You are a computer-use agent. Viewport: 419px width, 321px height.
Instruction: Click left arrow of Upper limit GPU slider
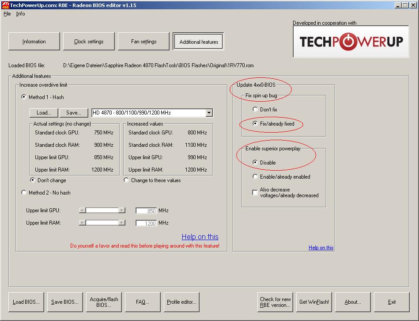[x=82, y=210]
